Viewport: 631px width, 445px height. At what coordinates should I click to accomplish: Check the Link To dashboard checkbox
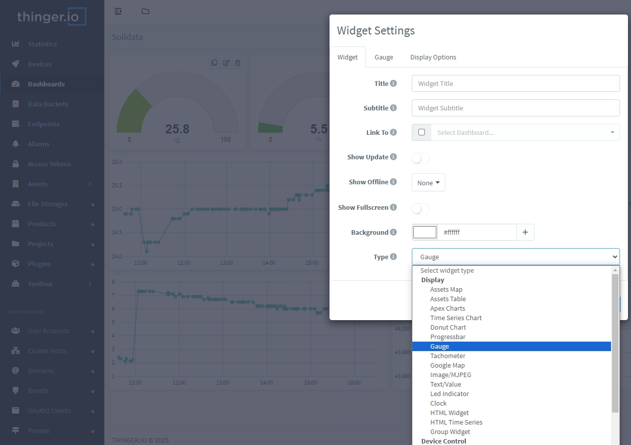tap(421, 132)
